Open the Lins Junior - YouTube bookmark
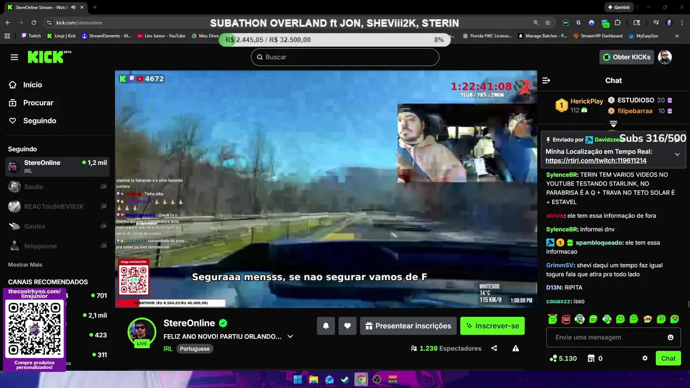This screenshot has width=690, height=388. (x=161, y=36)
